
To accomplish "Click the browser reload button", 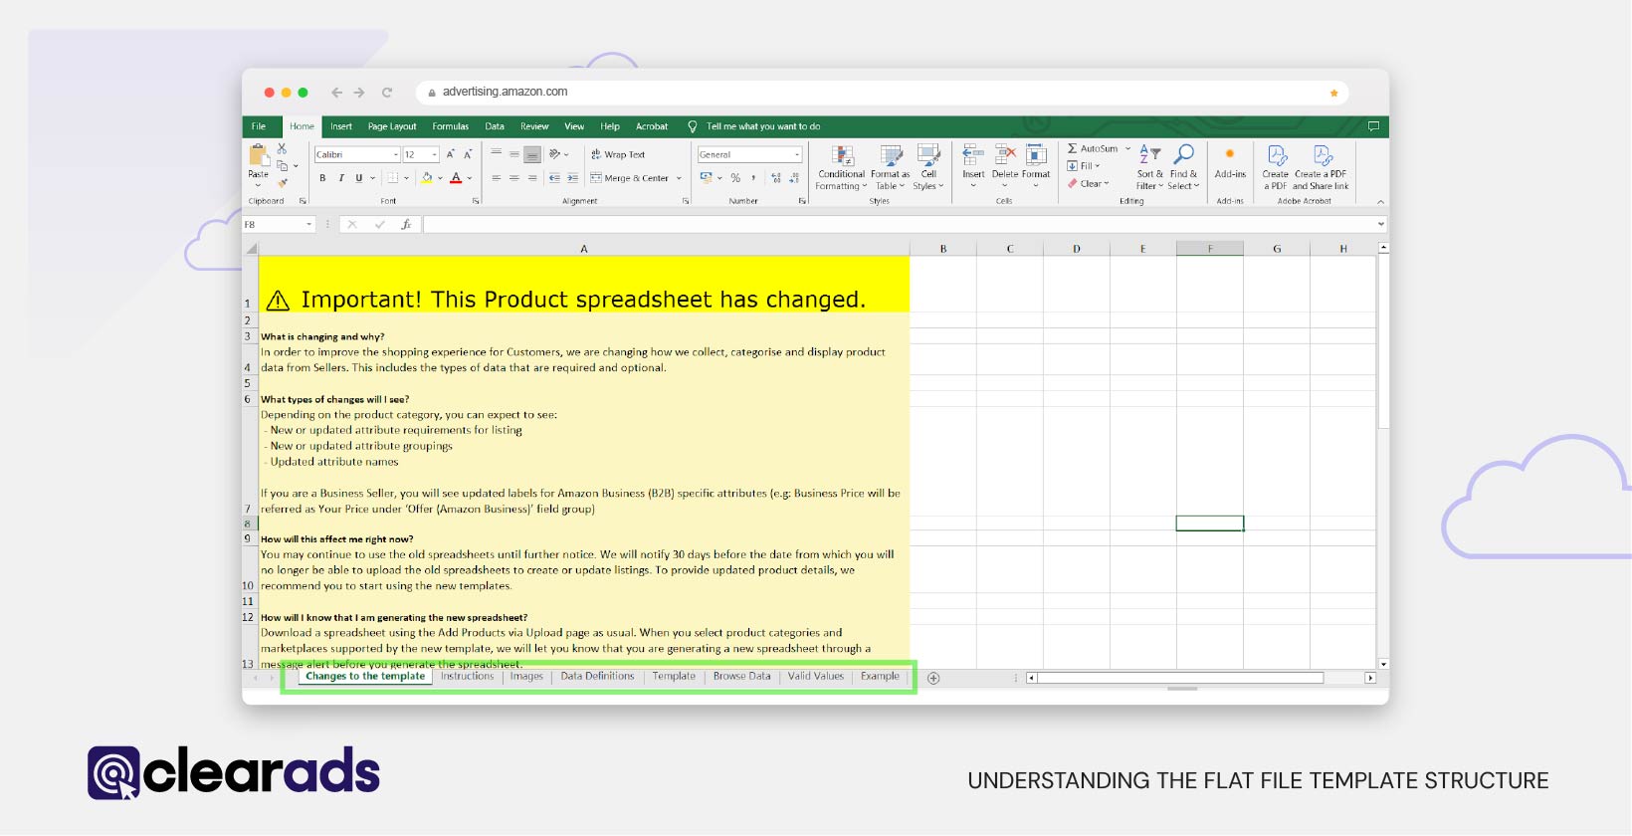I will pyautogui.click(x=387, y=93).
